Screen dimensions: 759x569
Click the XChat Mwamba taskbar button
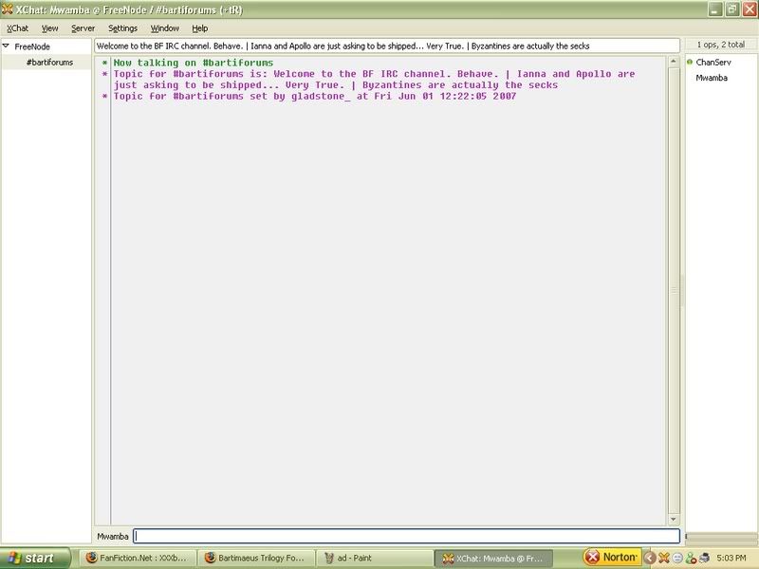[x=493, y=558]
